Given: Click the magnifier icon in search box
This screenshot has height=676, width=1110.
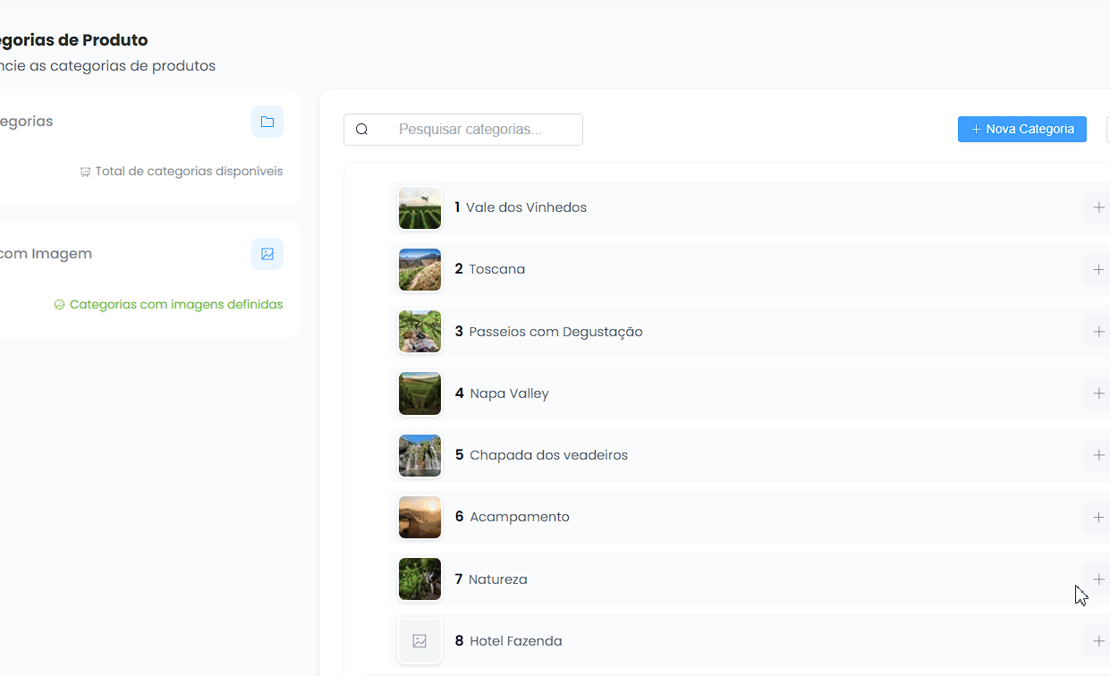Looking at the screenshot, I should (x=362, y=130).
